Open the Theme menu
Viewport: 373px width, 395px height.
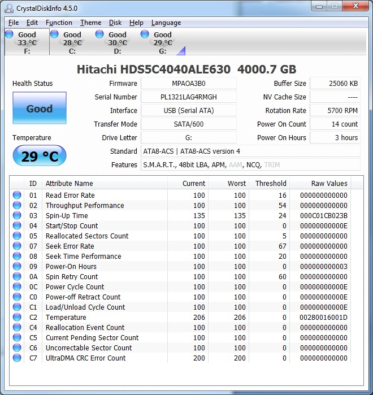(90, 23)
